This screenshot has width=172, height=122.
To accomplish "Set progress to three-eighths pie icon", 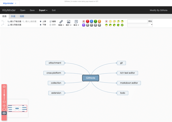I will (122, 22).
